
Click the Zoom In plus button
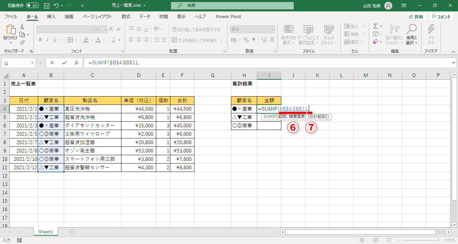click(x=438, y=240)
